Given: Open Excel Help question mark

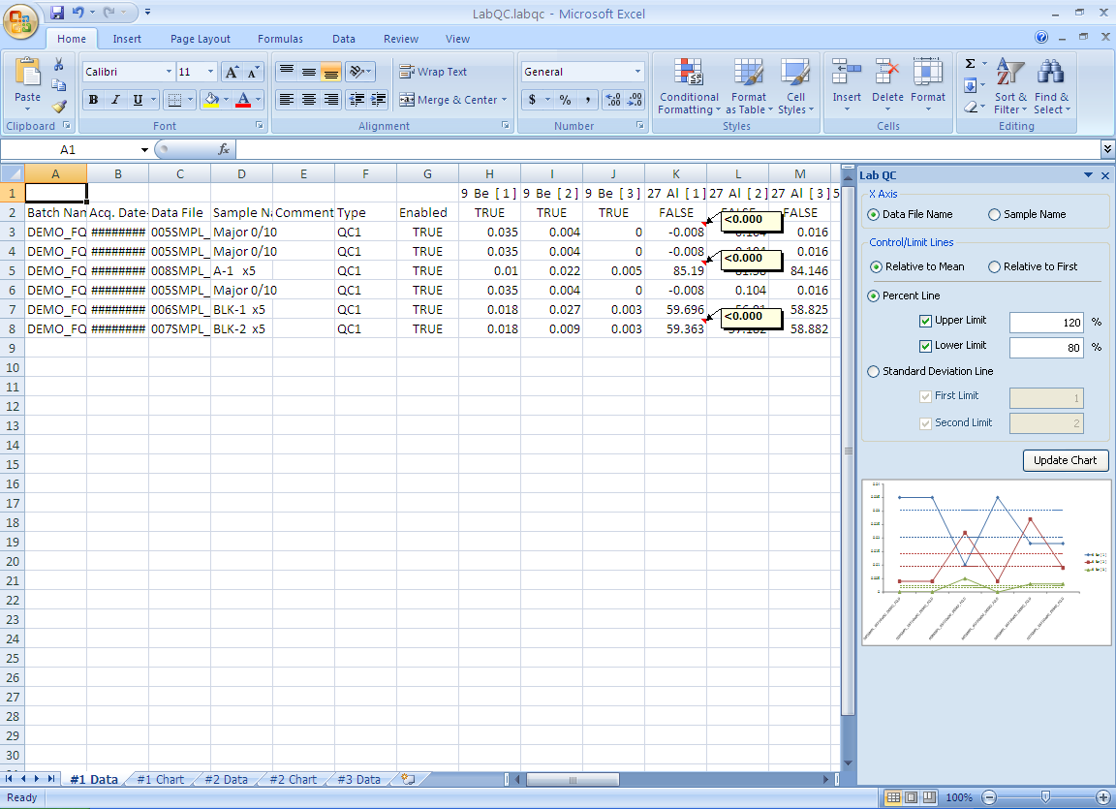Looking at the screenshot, I should [x=1041, y=38].
